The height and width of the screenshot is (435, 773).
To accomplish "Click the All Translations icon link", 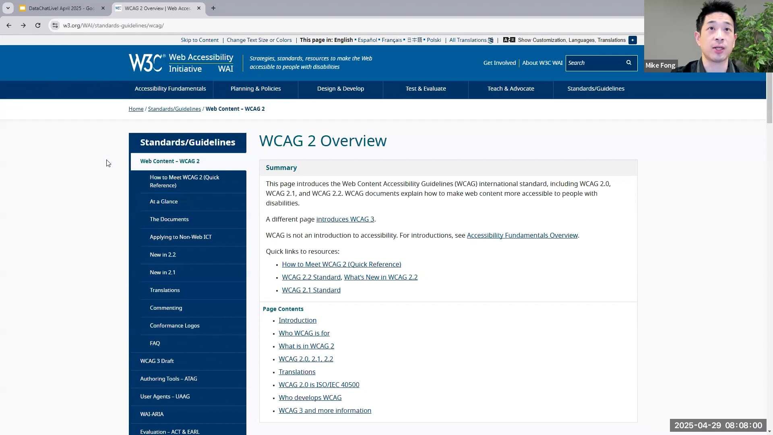I will pos(490,40).
